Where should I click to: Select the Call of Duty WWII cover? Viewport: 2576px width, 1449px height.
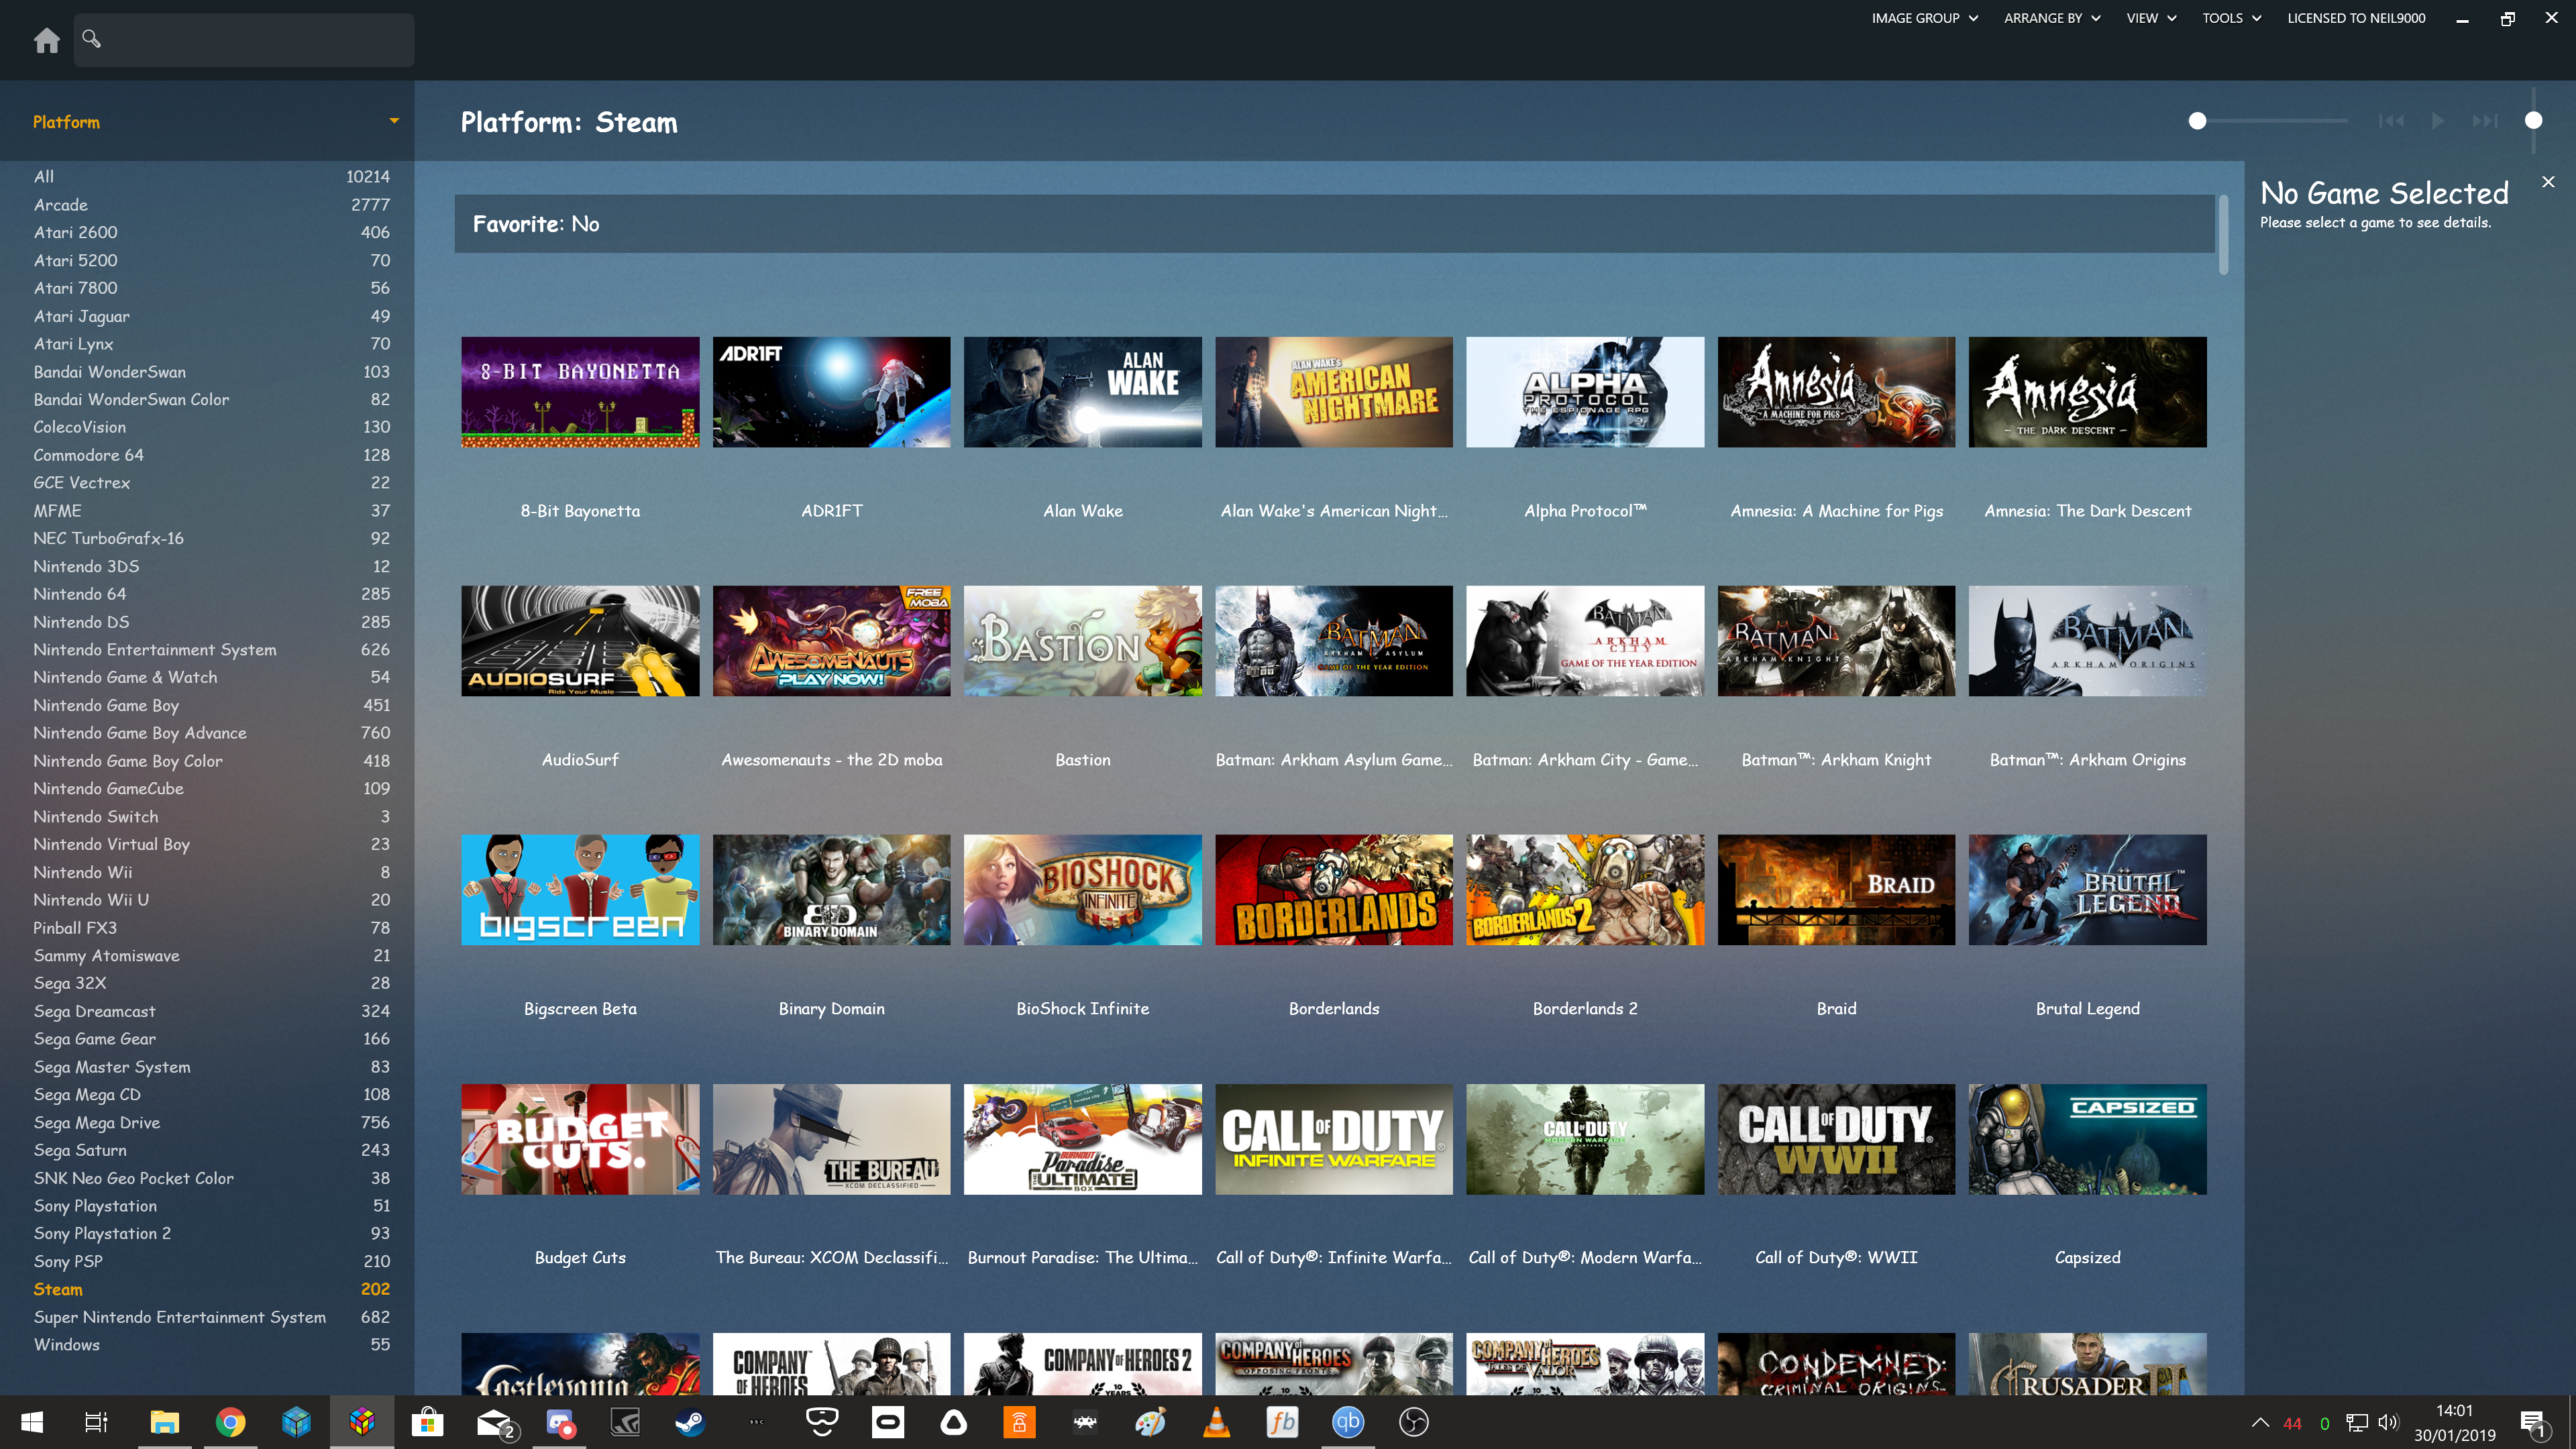(x=1836, y=1139)
